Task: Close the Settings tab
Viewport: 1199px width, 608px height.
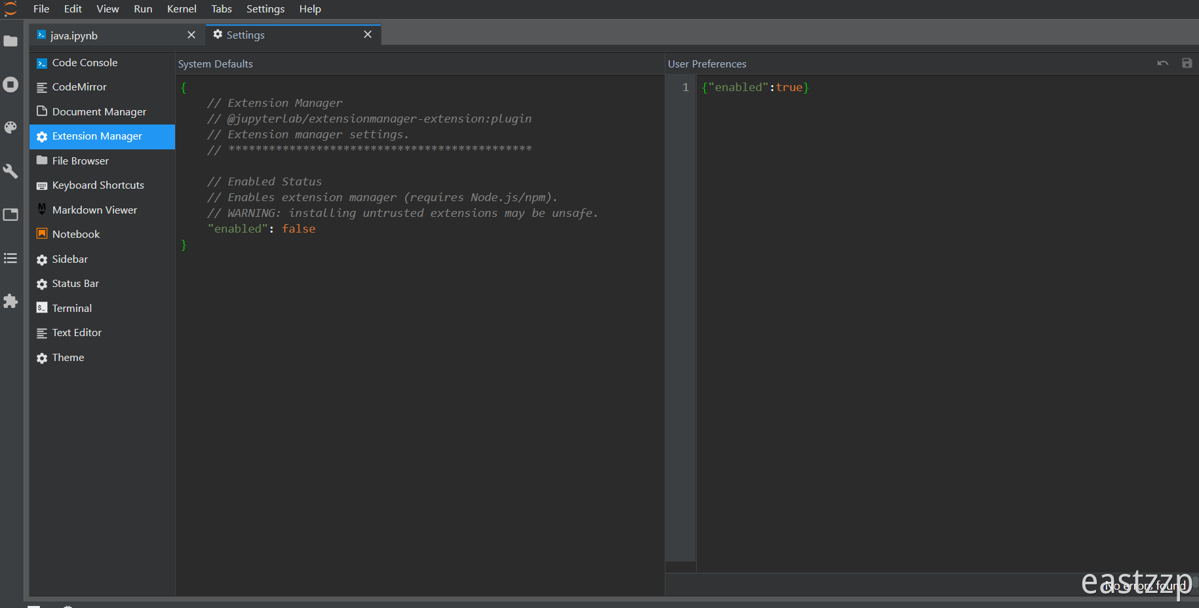Action: click(x=368, y=34)
